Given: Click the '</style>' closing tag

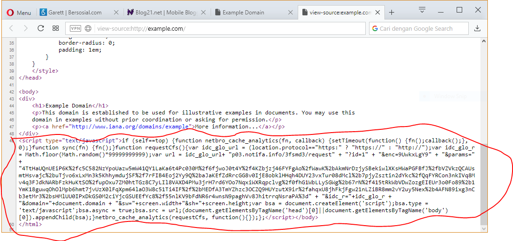Looking at the screenshot, I should tap(45, 71).
